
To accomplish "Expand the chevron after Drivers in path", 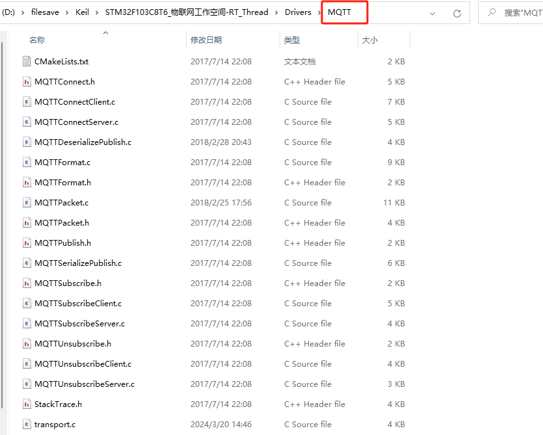I will [x=319, y=12].
